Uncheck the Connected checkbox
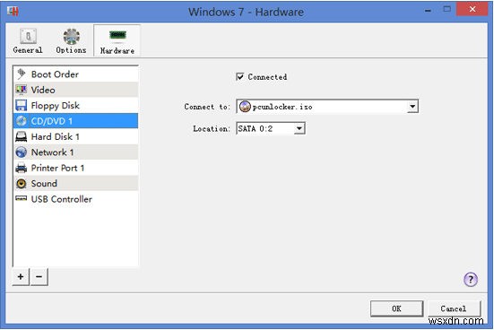 point(239,76)
